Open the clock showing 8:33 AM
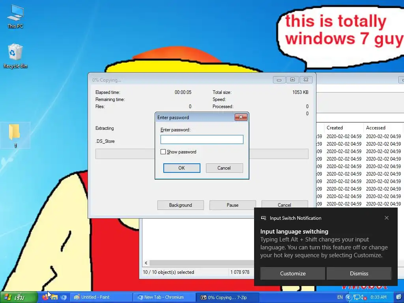 378,297
